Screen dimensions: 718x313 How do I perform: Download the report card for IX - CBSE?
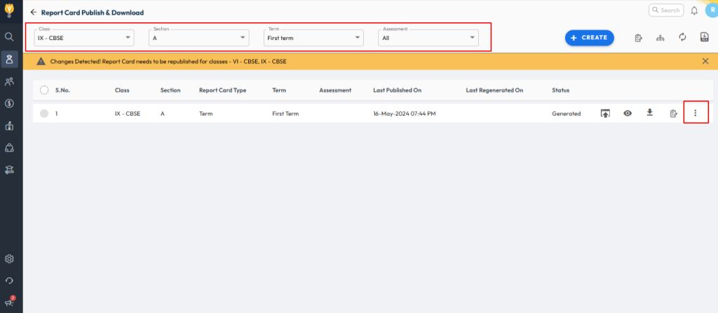point(650,113)
